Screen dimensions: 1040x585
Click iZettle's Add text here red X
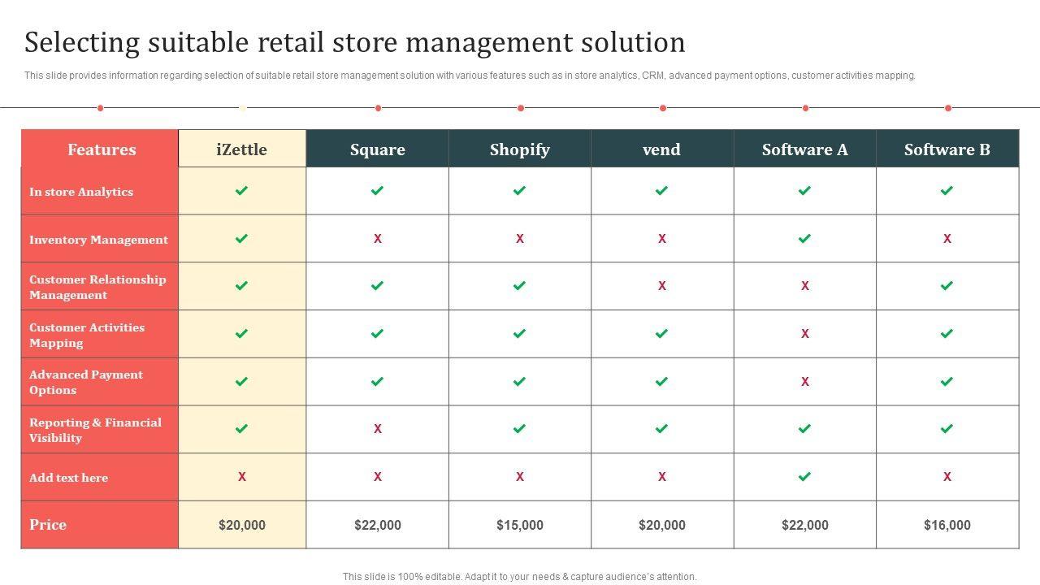tap(241, 477)
